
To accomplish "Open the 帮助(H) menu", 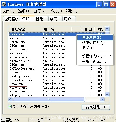I will click(71, 11).
